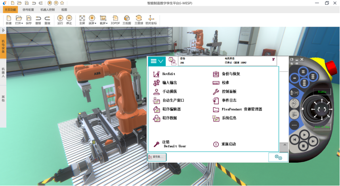Switch to the 信号配置 tab
This screenshot has width=340, height=186.
(x=28, y=9)
